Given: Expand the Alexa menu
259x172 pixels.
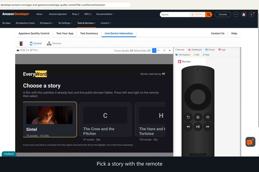Looking at the screenshot, I should tap(40, 14).
